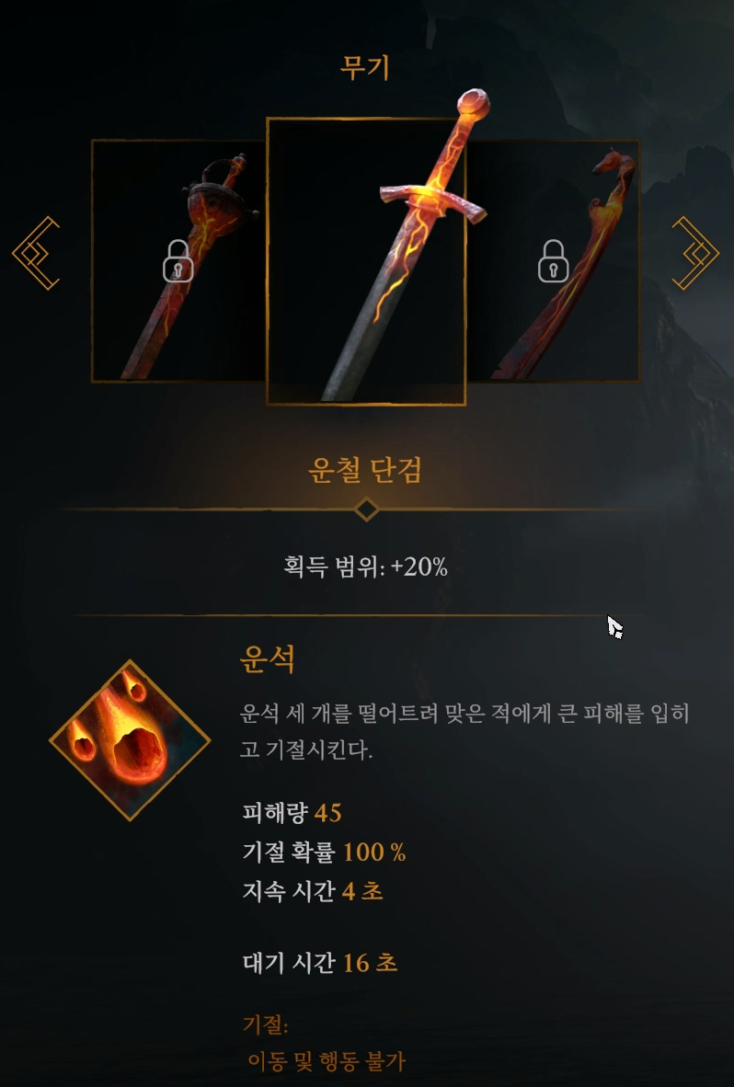Viewport: 734px width, 1087px height.
Task: Click the 운석 skill title
Action: [x=268, y=658]
